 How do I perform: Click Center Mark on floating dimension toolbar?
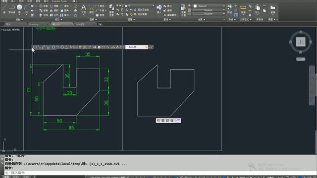click(x=99, y=47)
